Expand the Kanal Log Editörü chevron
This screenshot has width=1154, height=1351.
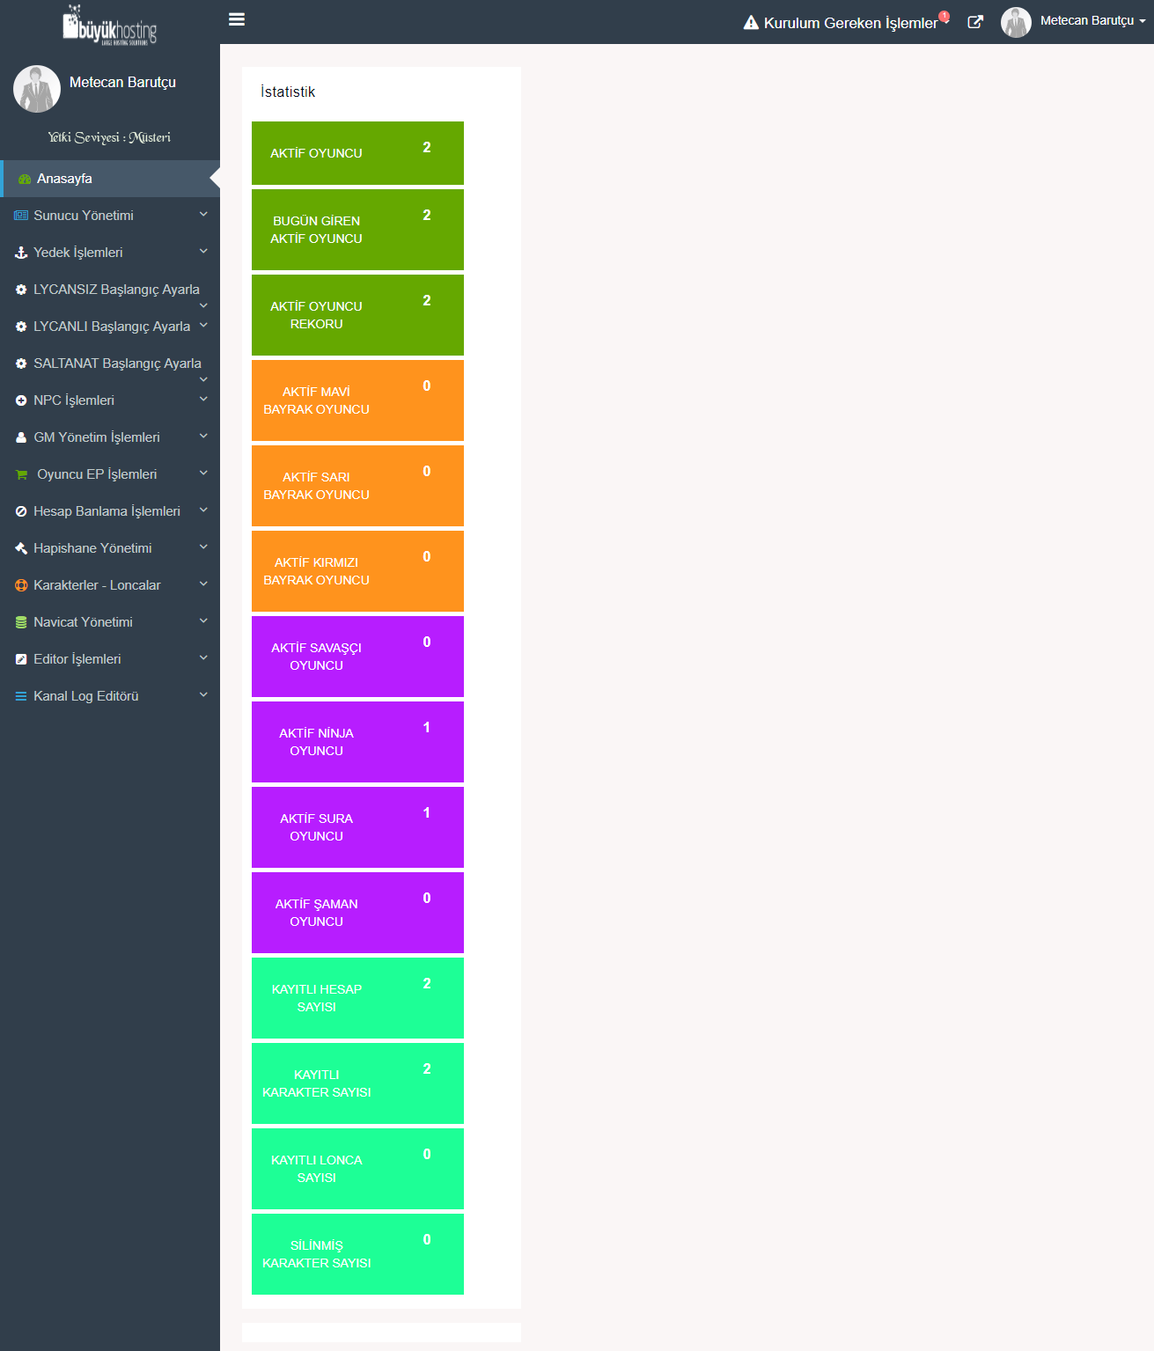click(203, 694)
